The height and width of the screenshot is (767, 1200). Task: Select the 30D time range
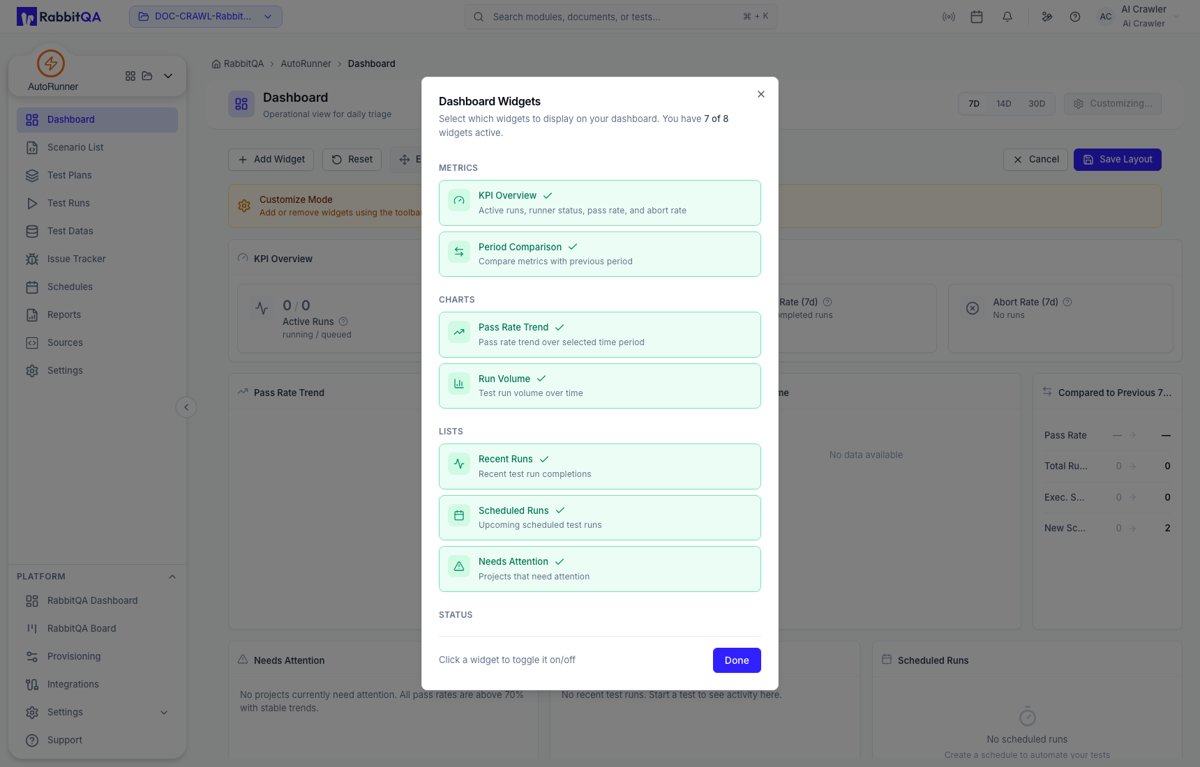pyautogui.click(x=1037, y=104)
